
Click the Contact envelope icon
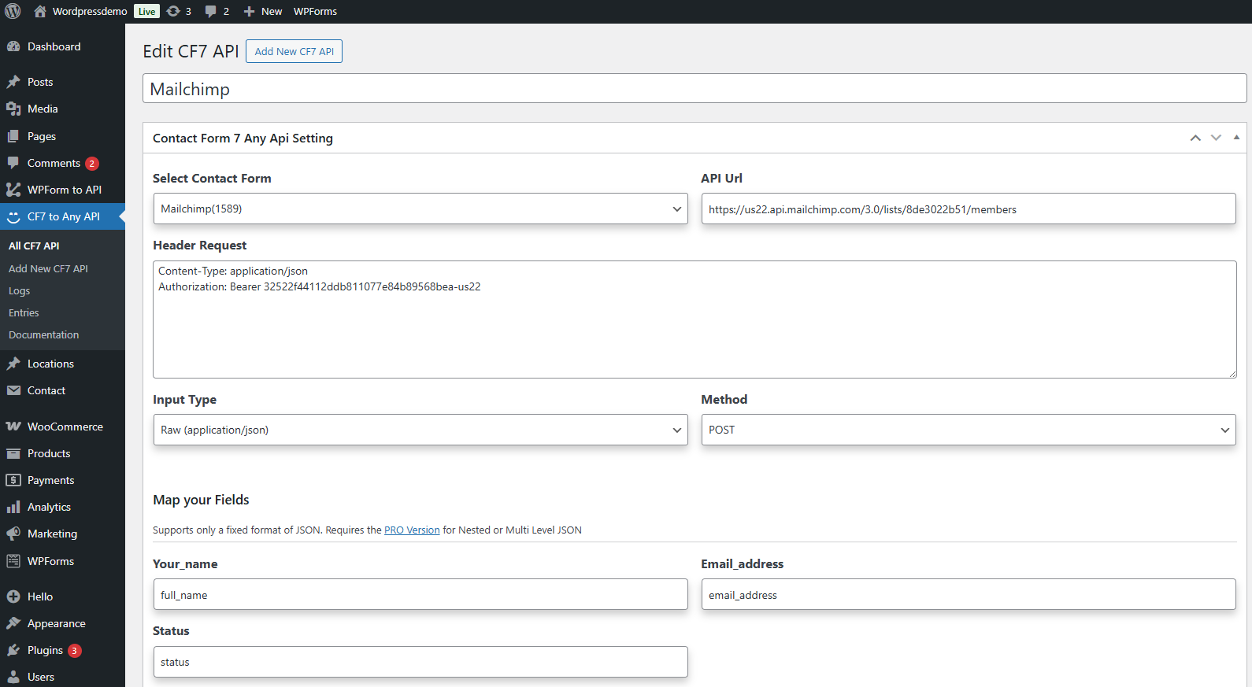point(13,390)
